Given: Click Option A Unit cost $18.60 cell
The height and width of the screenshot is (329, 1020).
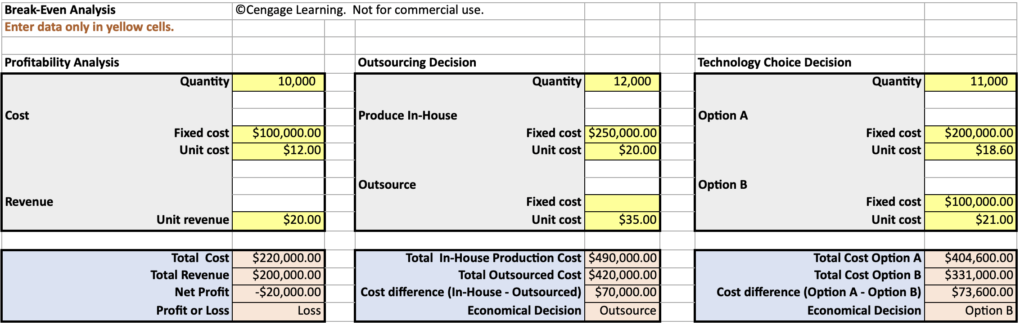Looking at the screenshot, I should 970,151.
